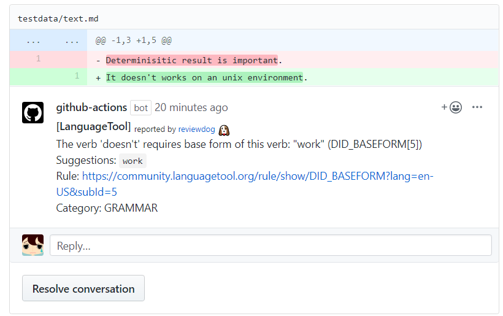503x316 pixels.
Task: Click the '20 minutes ago' timestamp
Action: point(191,107)
